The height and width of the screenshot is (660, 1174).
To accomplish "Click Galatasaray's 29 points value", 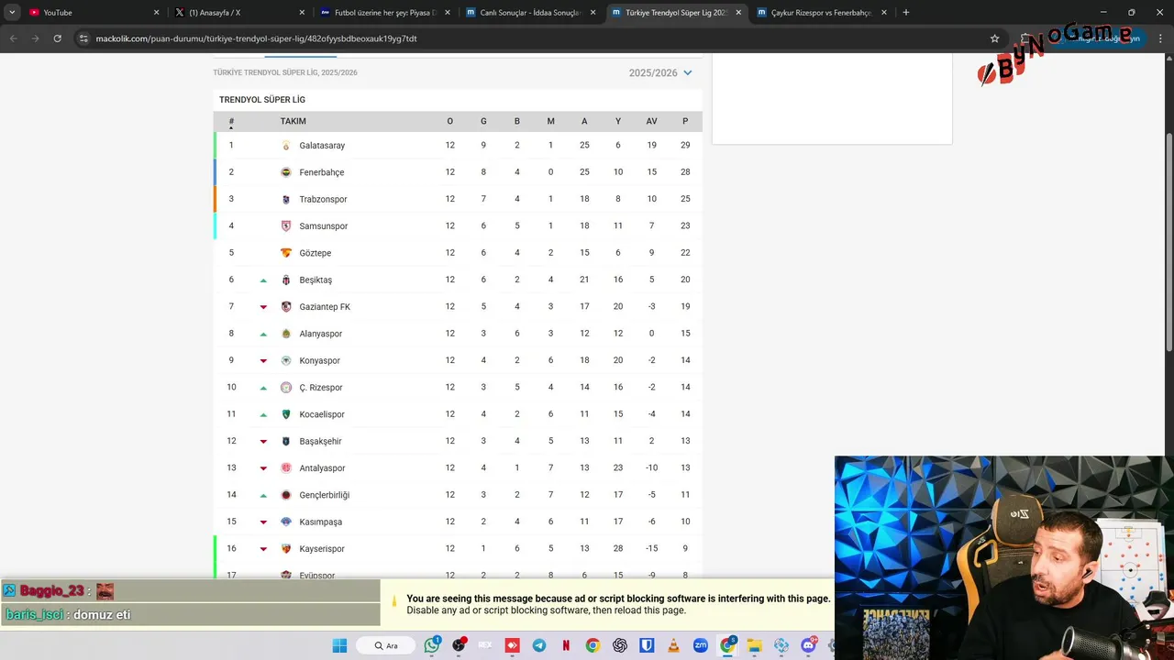I will click(x=685, y=145).
